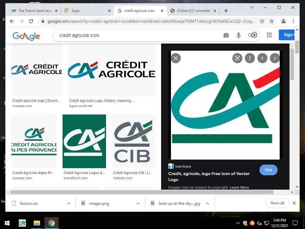The width and height of the screenshot is (305, 229).
Task: Search by image with camera icon
Action: pos(226,35)
